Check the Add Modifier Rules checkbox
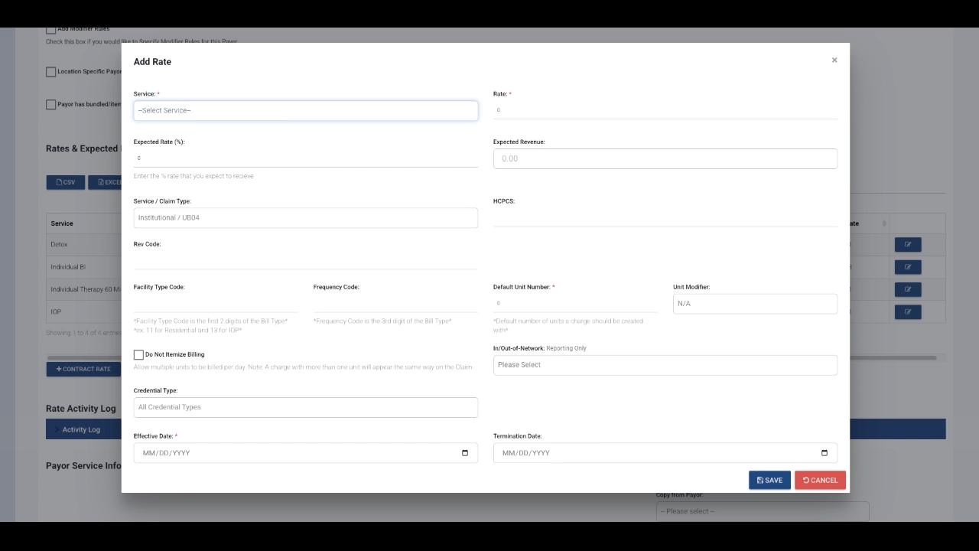The height and width of the screenshot is (551, 979). 50,28
